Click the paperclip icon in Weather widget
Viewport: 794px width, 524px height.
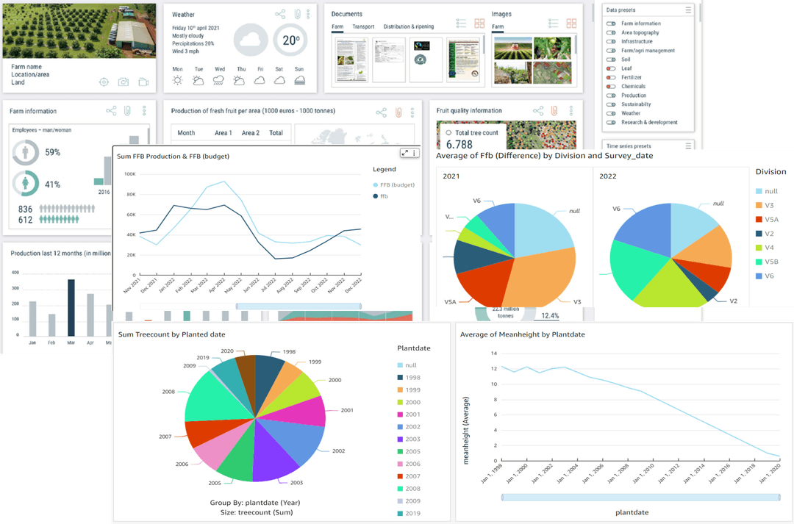(297, 14)
